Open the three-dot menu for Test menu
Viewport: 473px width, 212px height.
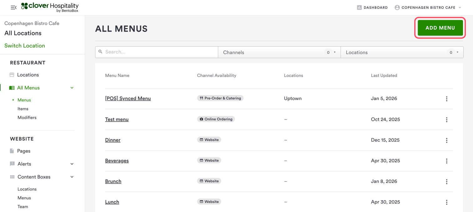(446, 119)
